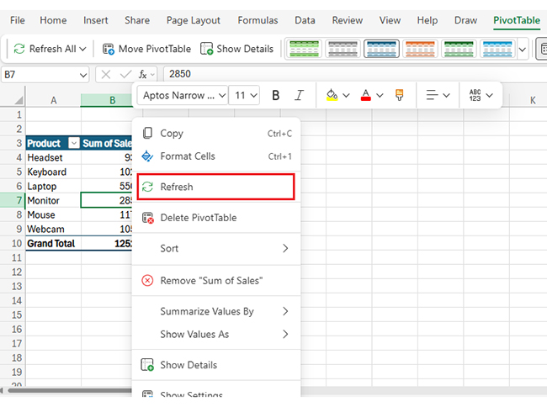Expand the Refresh All dropdown arrow
Viewport: 547px width, 407px height.
coord(82,49)
